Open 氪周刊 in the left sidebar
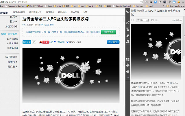The width and height of the screenshot is (185, 116). click(x=12, y=61)
